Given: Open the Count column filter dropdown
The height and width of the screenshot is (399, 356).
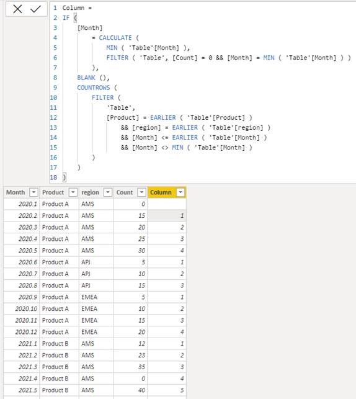Looking at the screenshot, I should point(141,192).
